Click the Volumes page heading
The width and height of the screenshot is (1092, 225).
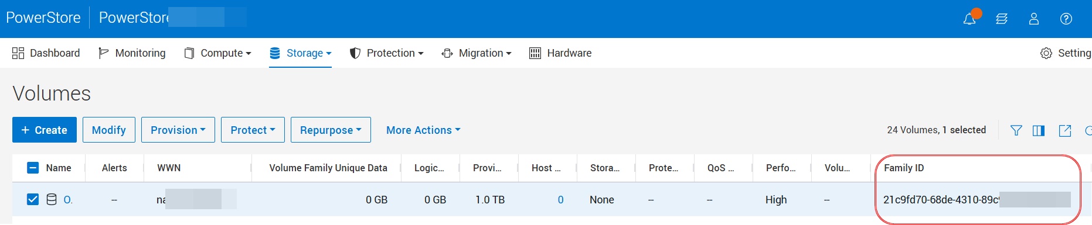click(52, 94)
